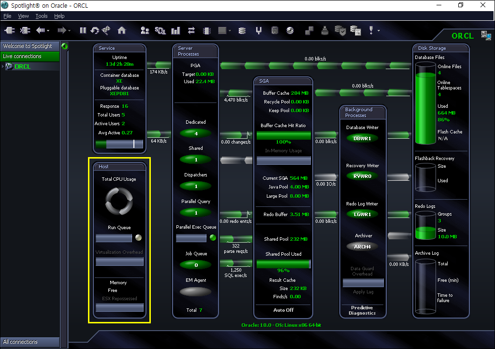This screenshot has width=495, height=349.
Task: Open the View menu
Action: 23,16
